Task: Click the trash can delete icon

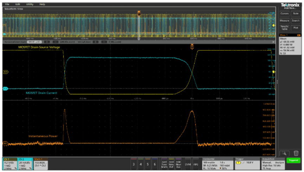Action: tap(296, 153)
